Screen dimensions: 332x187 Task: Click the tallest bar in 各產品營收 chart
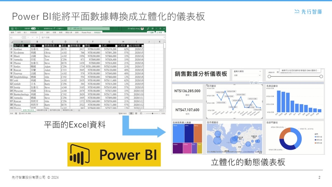(x=279, y=101)
